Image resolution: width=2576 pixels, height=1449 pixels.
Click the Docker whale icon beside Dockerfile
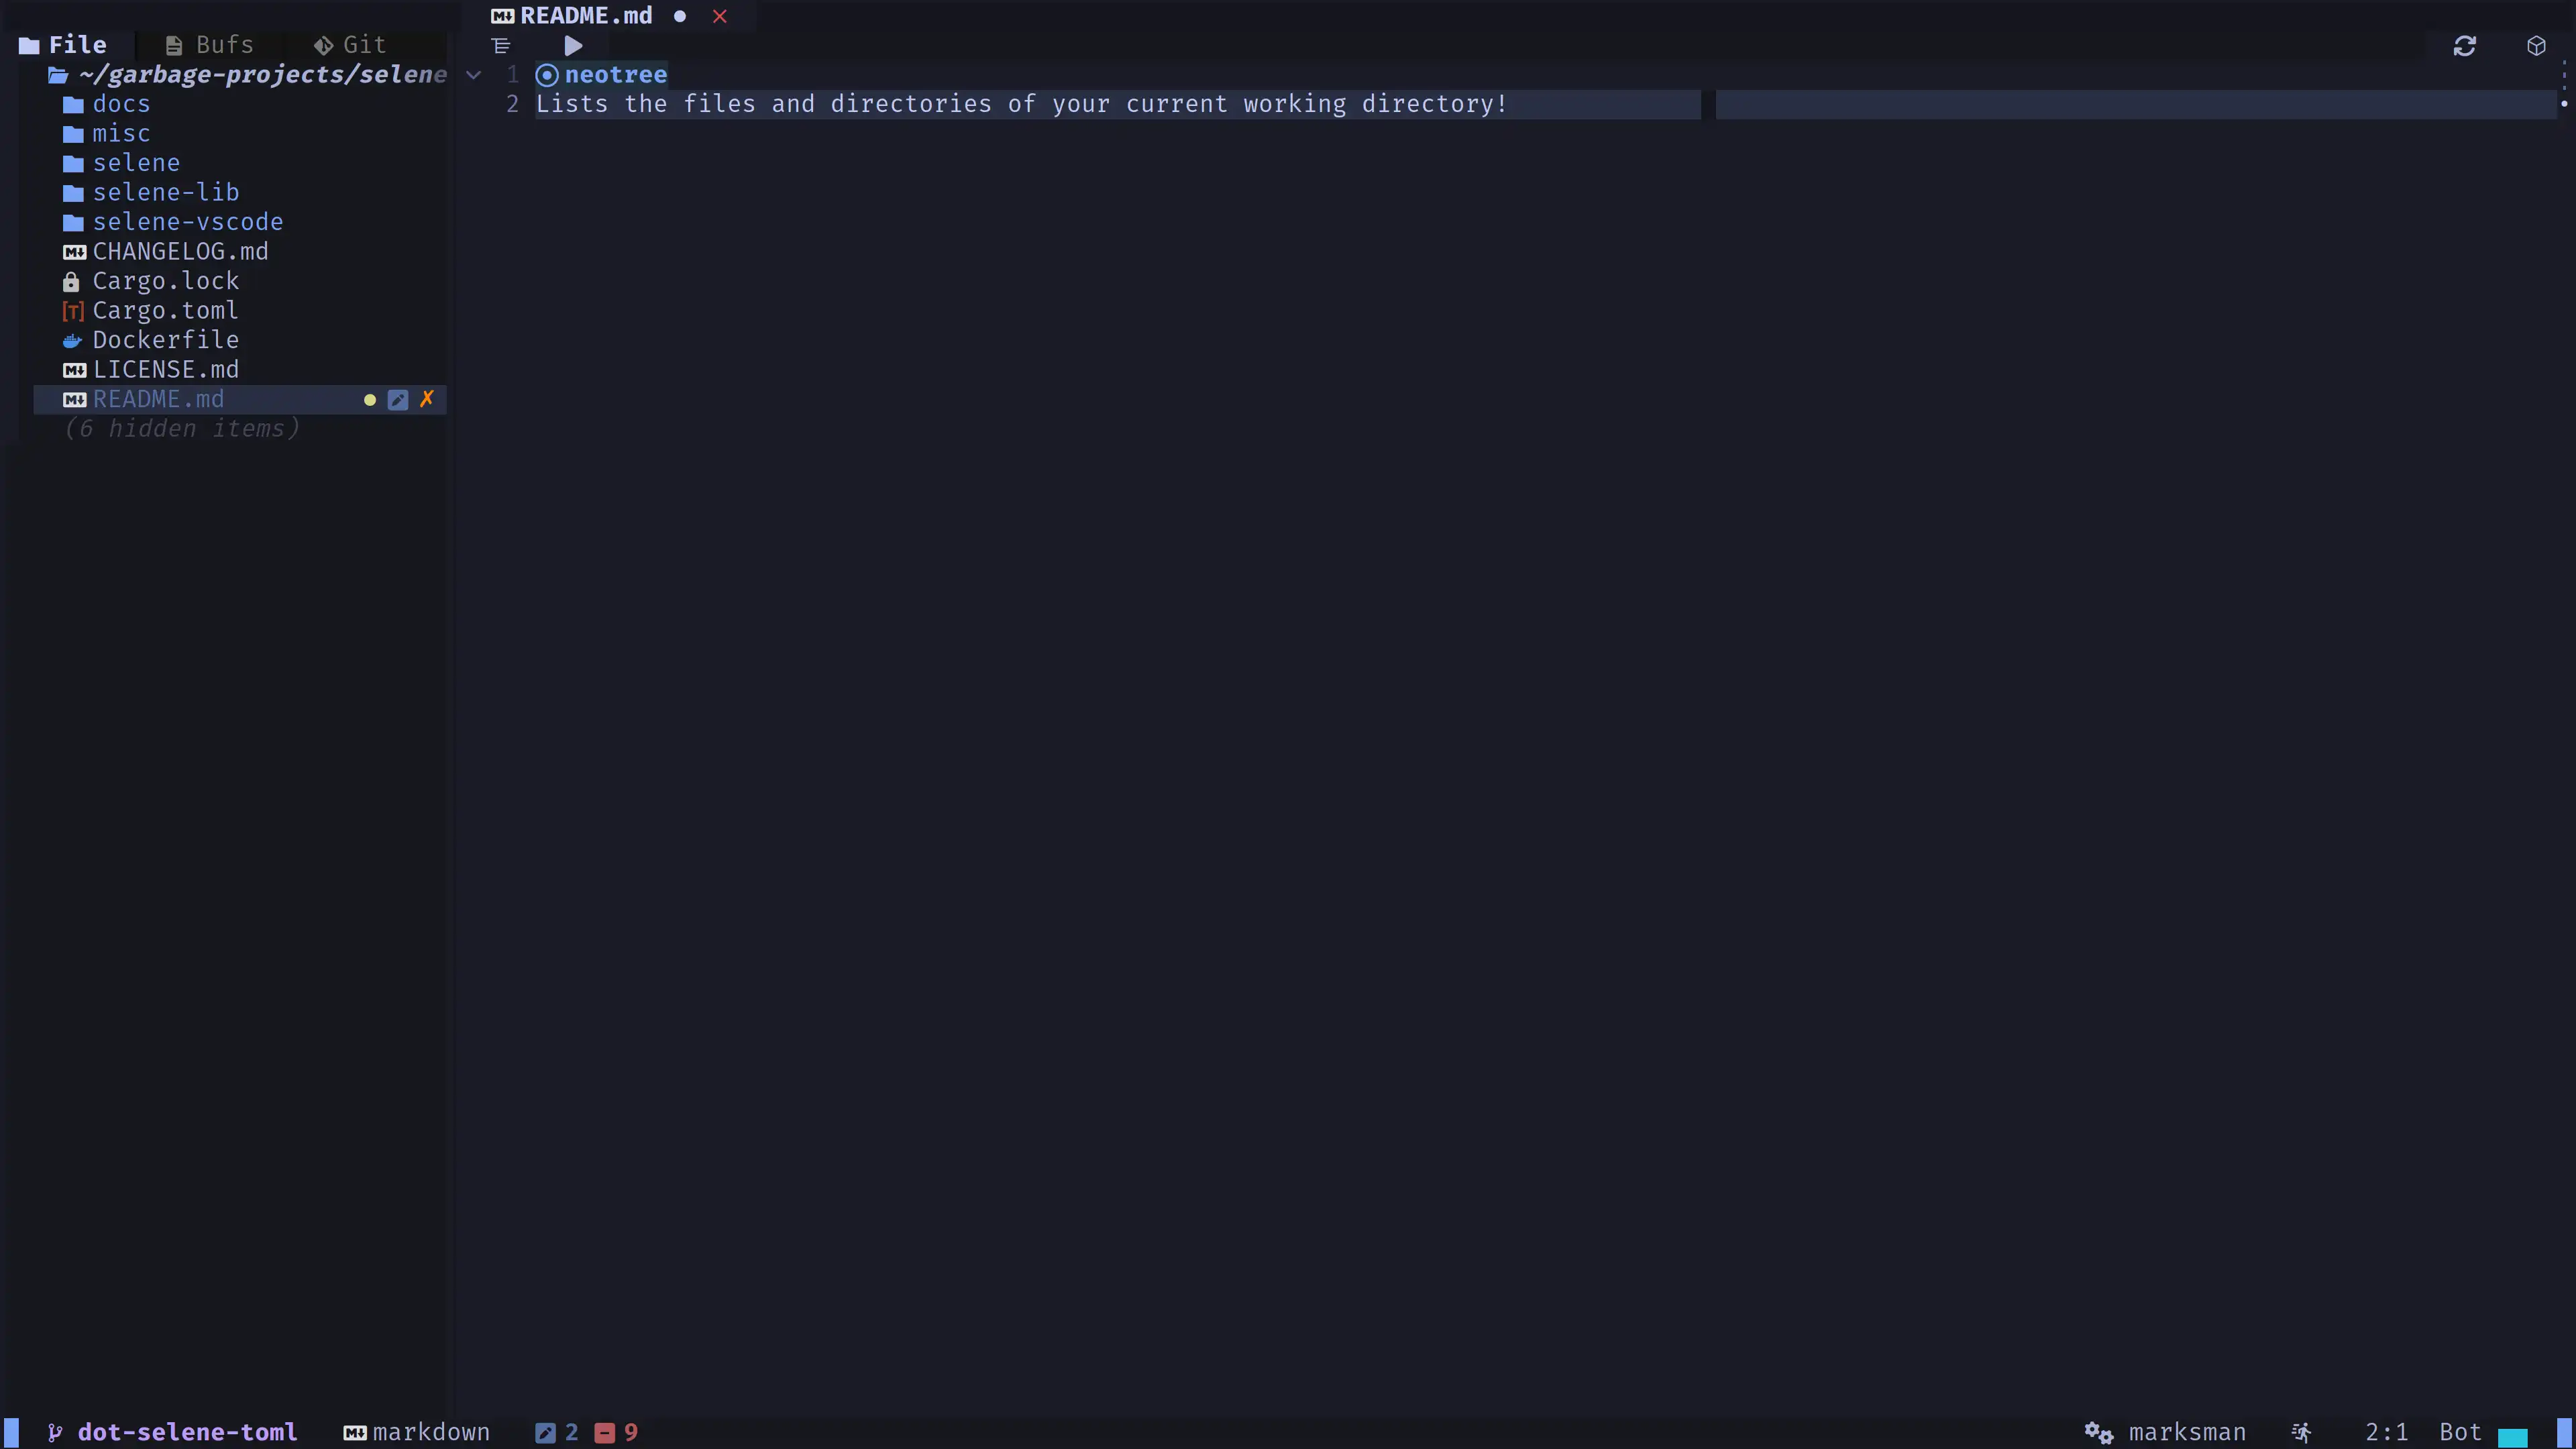point(72,341)
